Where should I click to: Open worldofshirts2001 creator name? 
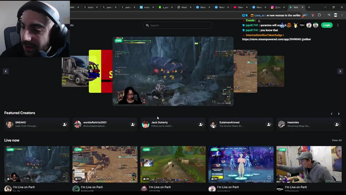click(x=95, y=122)
